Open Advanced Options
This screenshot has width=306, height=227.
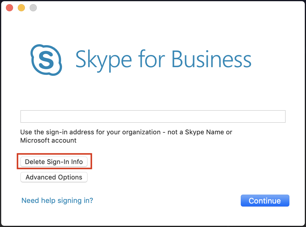coord(54,177)
